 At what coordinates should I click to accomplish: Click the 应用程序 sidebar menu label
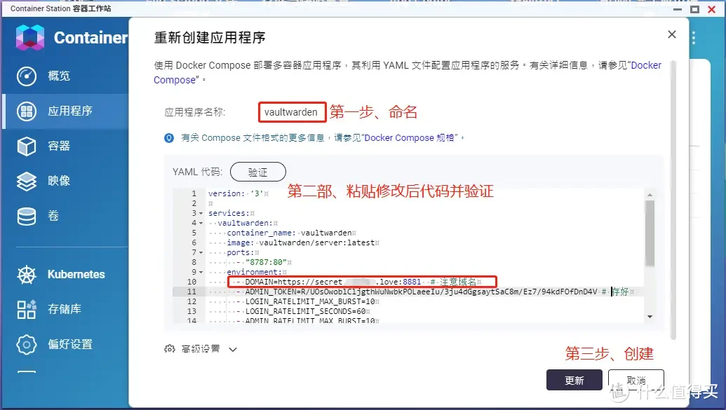pos(70,111)
